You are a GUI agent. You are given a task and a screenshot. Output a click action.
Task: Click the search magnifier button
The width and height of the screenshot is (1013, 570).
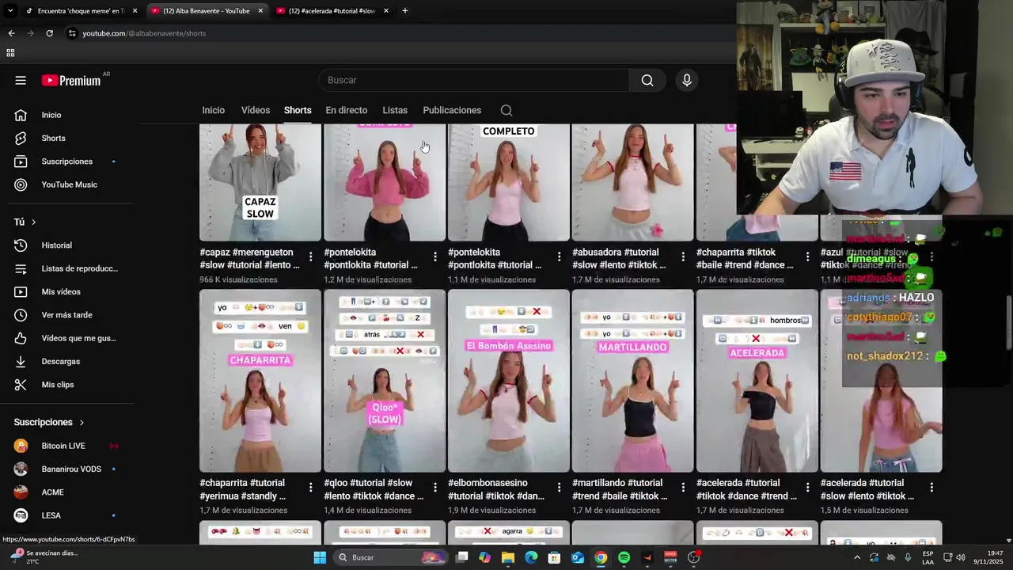[x=647, y=80]
